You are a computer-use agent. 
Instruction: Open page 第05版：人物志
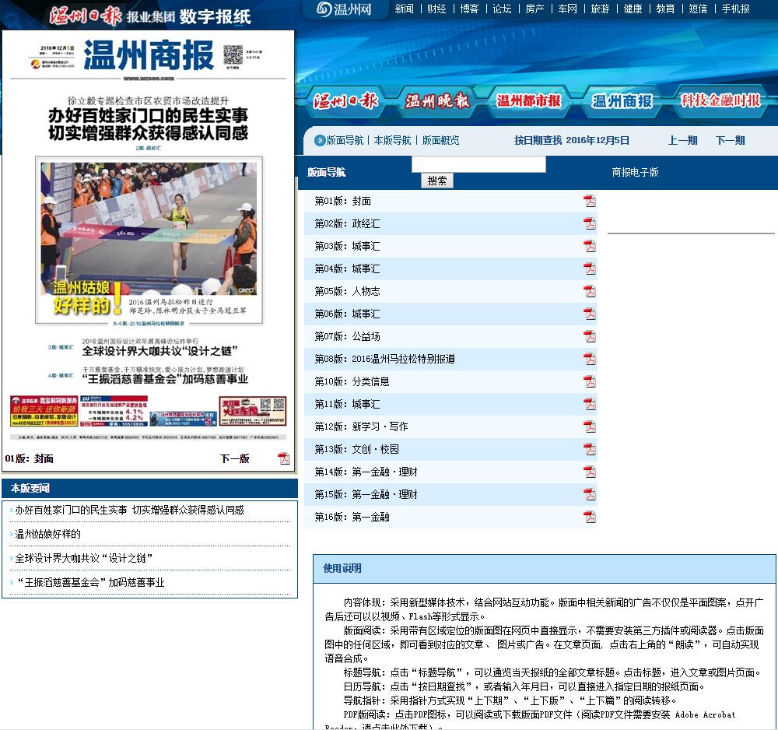[347, 291]
